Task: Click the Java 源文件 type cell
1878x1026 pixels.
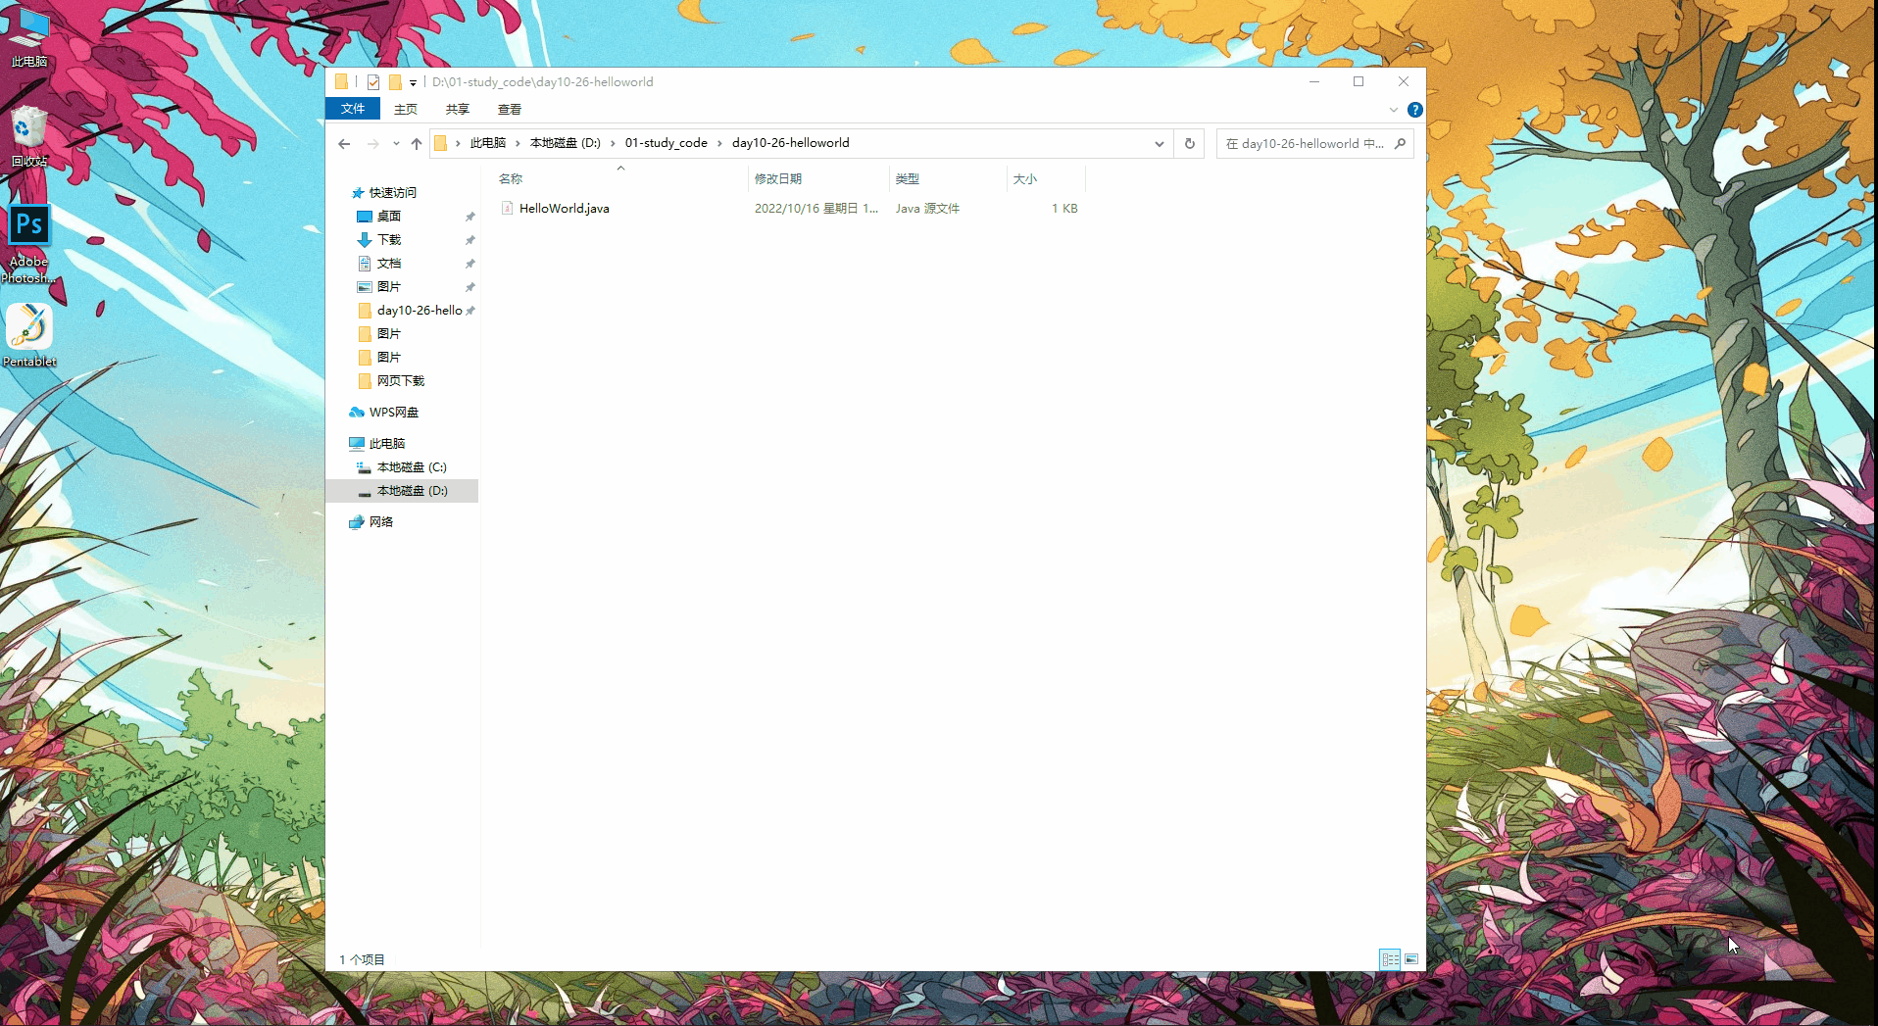Action: [927, 209]
